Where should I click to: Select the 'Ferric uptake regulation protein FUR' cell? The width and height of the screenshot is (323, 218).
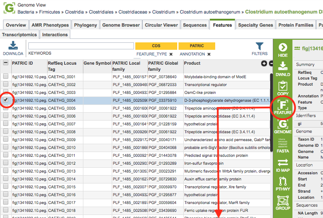point(227,211)
